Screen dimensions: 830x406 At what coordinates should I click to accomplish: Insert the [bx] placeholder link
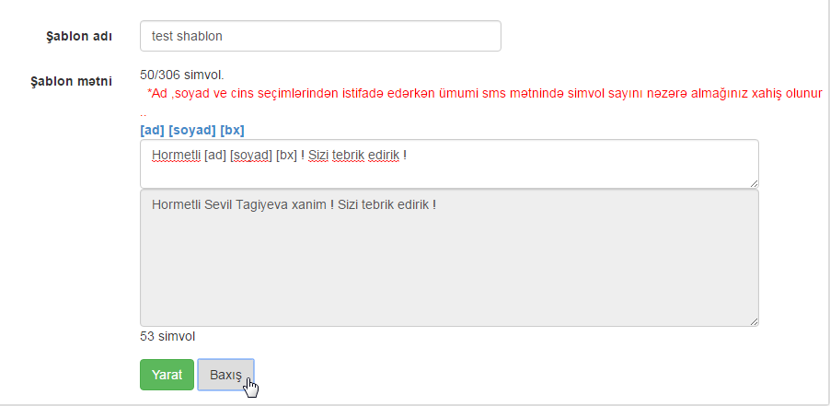[x=232, y=130]
